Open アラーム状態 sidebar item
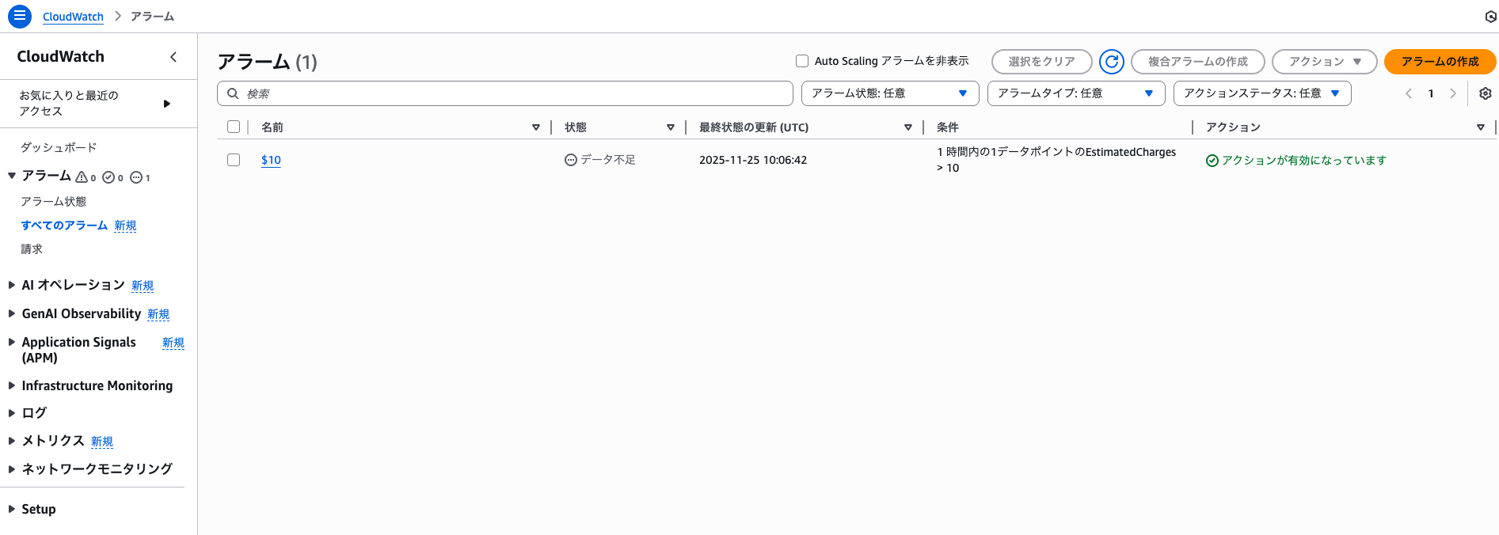This screenshot has height=535, width=1499. click(x=54, y=202)
